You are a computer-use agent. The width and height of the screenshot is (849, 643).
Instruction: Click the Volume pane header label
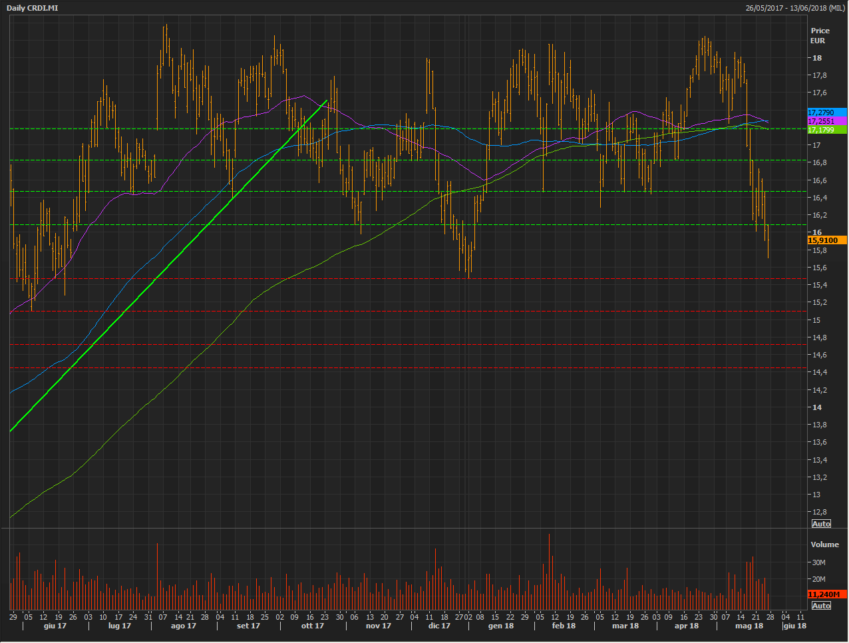pyautogui.click(x=824, y=544)
